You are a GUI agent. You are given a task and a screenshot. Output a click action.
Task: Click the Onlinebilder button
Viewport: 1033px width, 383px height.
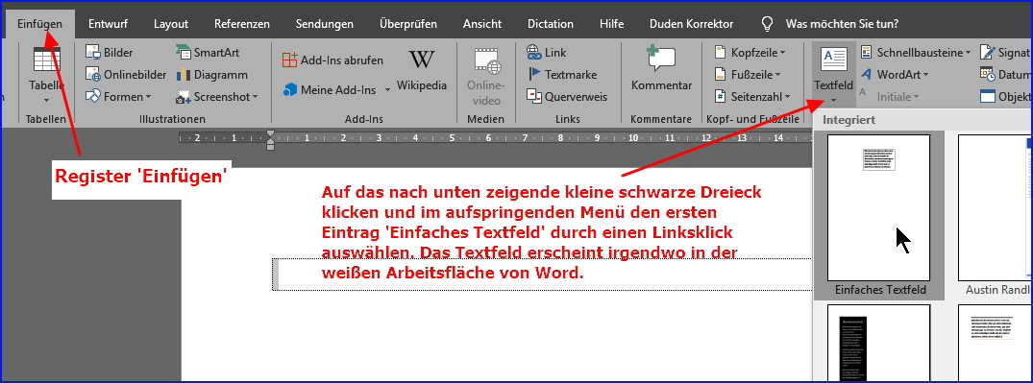point(126,75)
